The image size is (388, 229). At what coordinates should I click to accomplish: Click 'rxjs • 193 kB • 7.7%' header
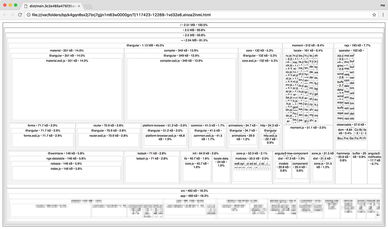pyautogui.click(x=357, y=45)
